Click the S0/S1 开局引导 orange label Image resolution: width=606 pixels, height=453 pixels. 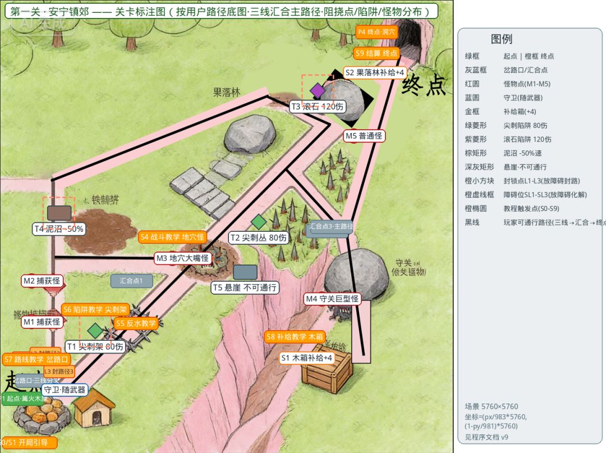(x=28, y=442)
